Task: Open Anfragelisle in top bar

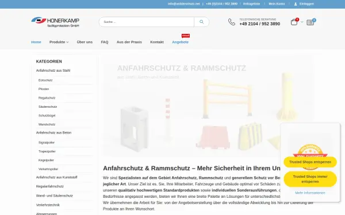Action: pos(251,4)
